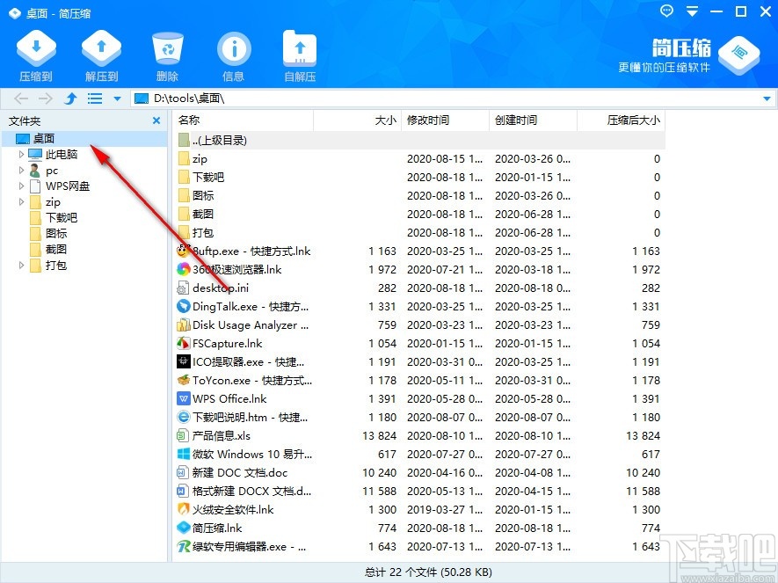778x583 pixels.
Task: Click the address bar path field
Action: pos(264,99)
